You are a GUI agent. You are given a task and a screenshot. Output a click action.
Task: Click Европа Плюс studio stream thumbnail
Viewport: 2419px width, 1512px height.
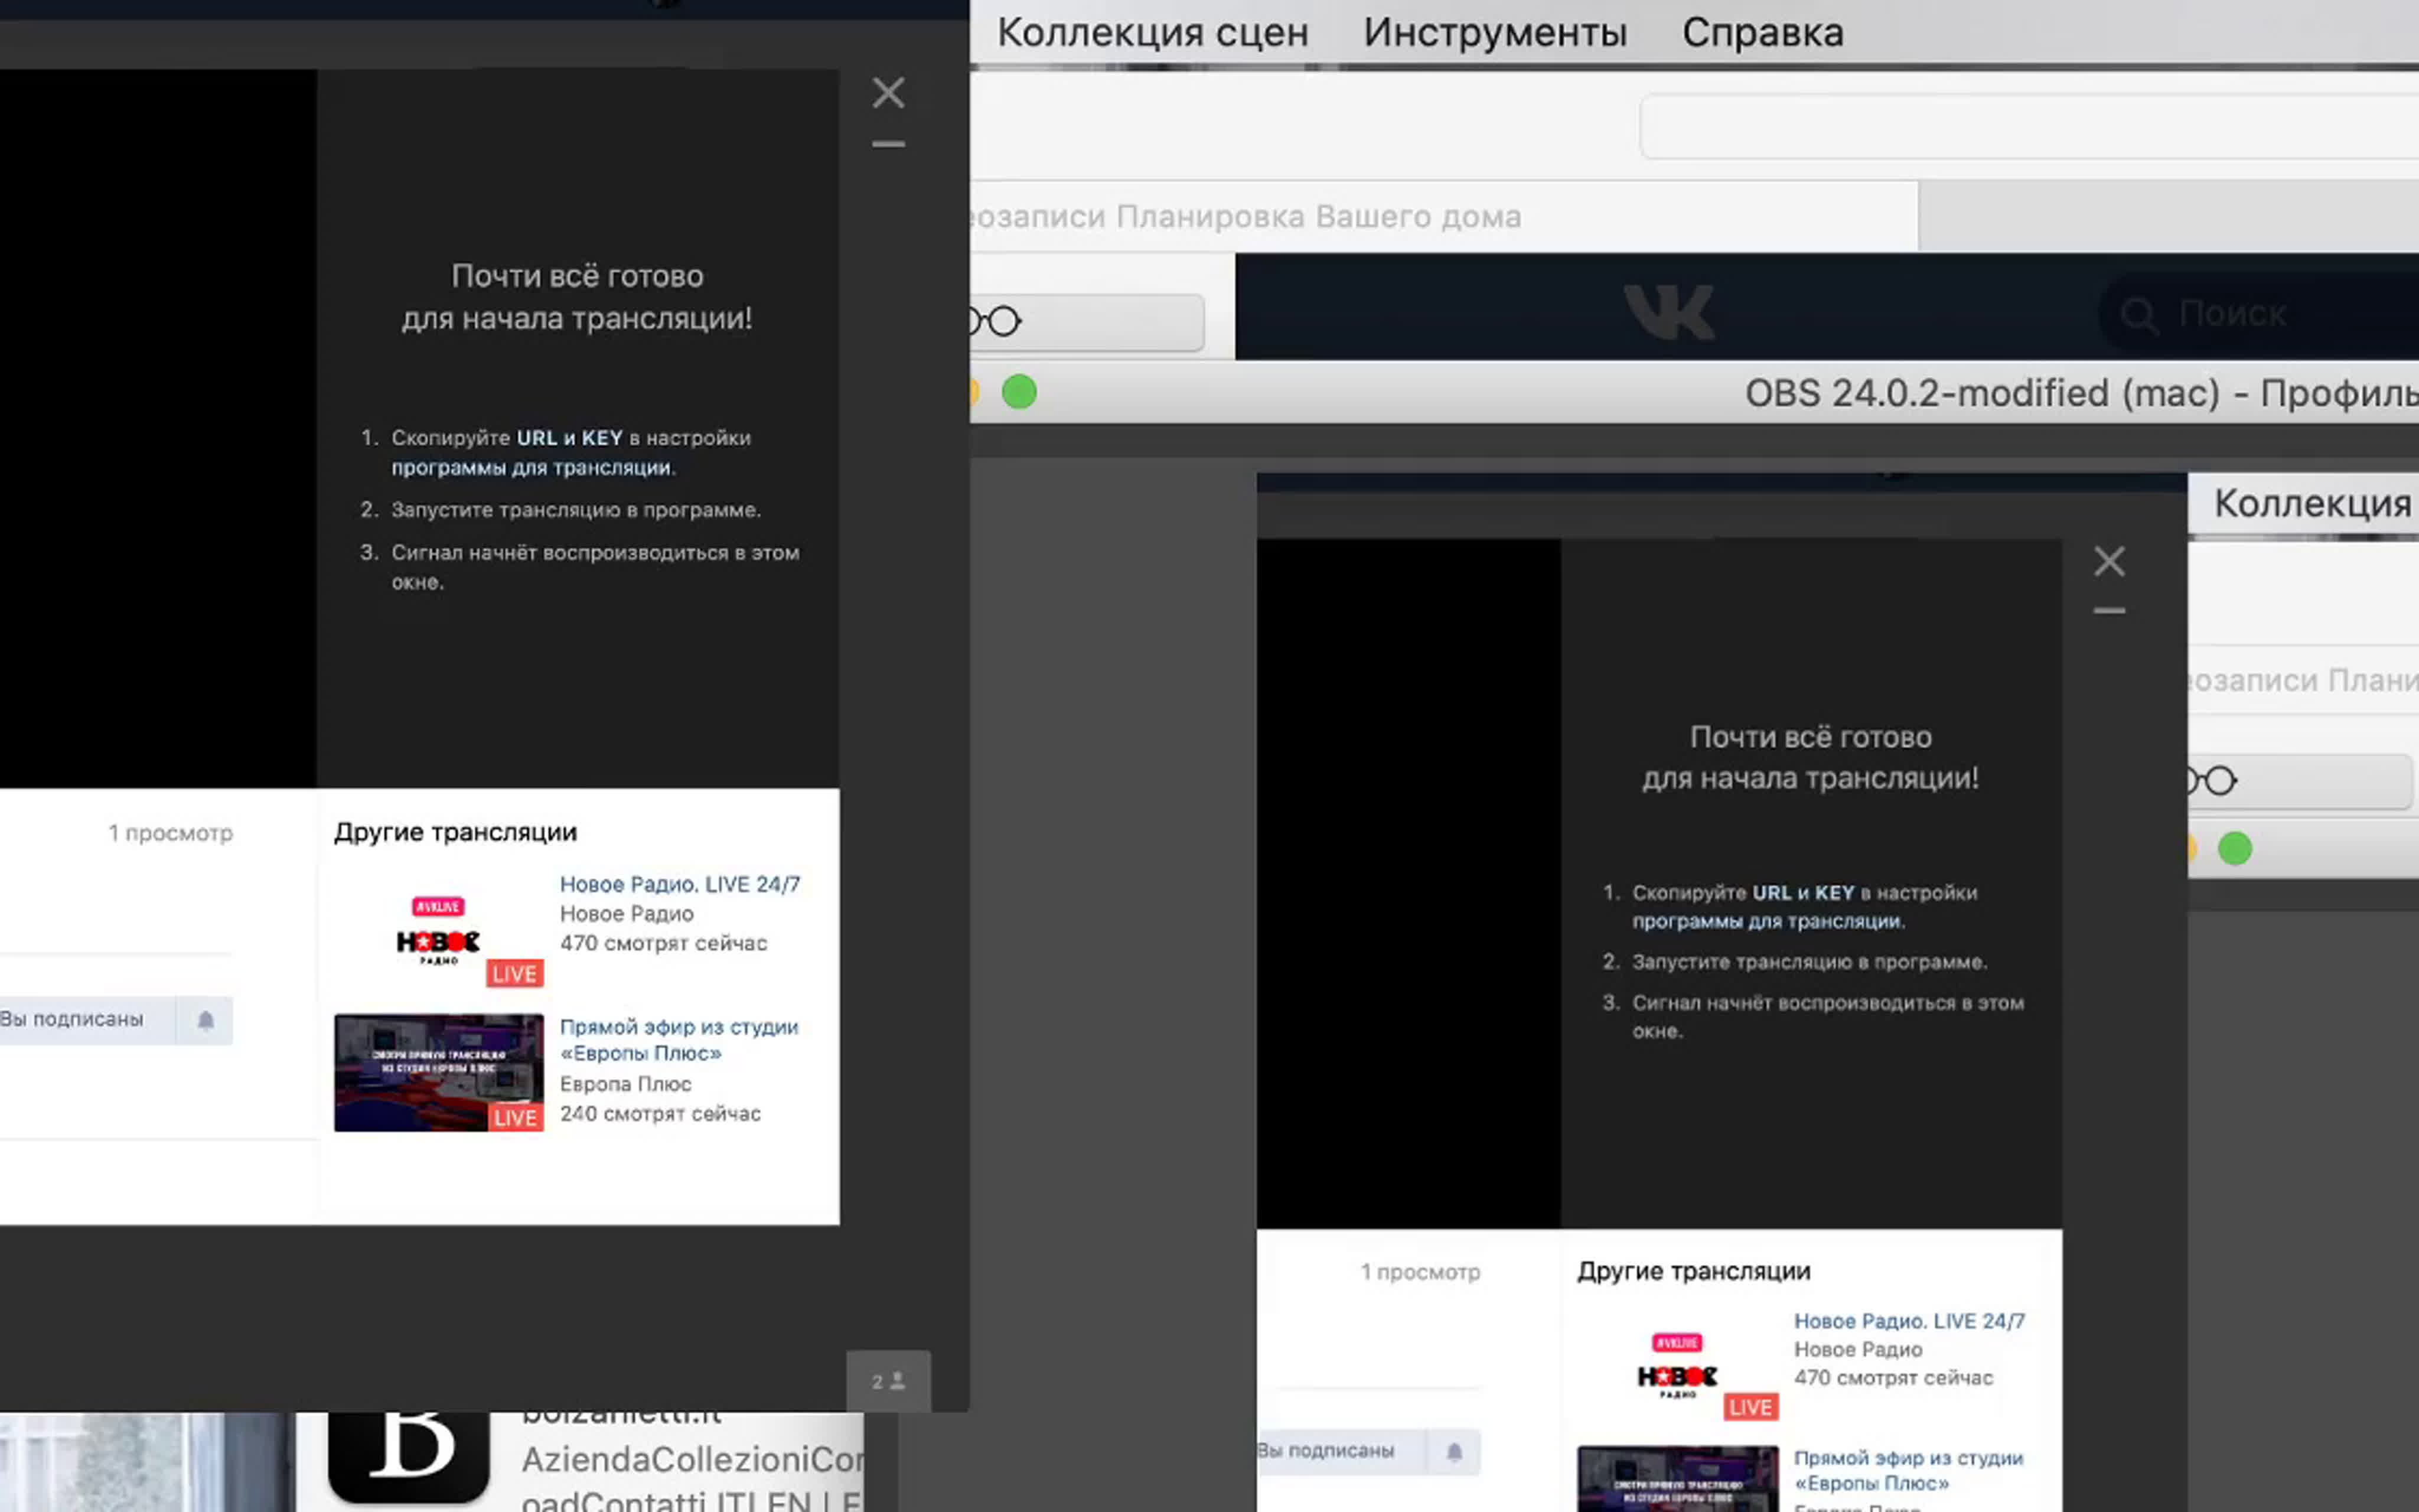[x=438, y=1072]
